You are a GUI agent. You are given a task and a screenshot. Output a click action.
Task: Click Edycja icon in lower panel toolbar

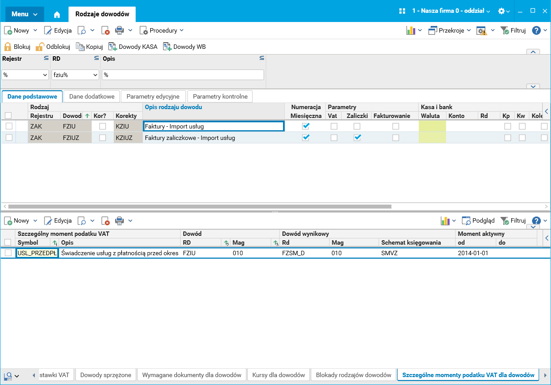[x=48, y=220]
